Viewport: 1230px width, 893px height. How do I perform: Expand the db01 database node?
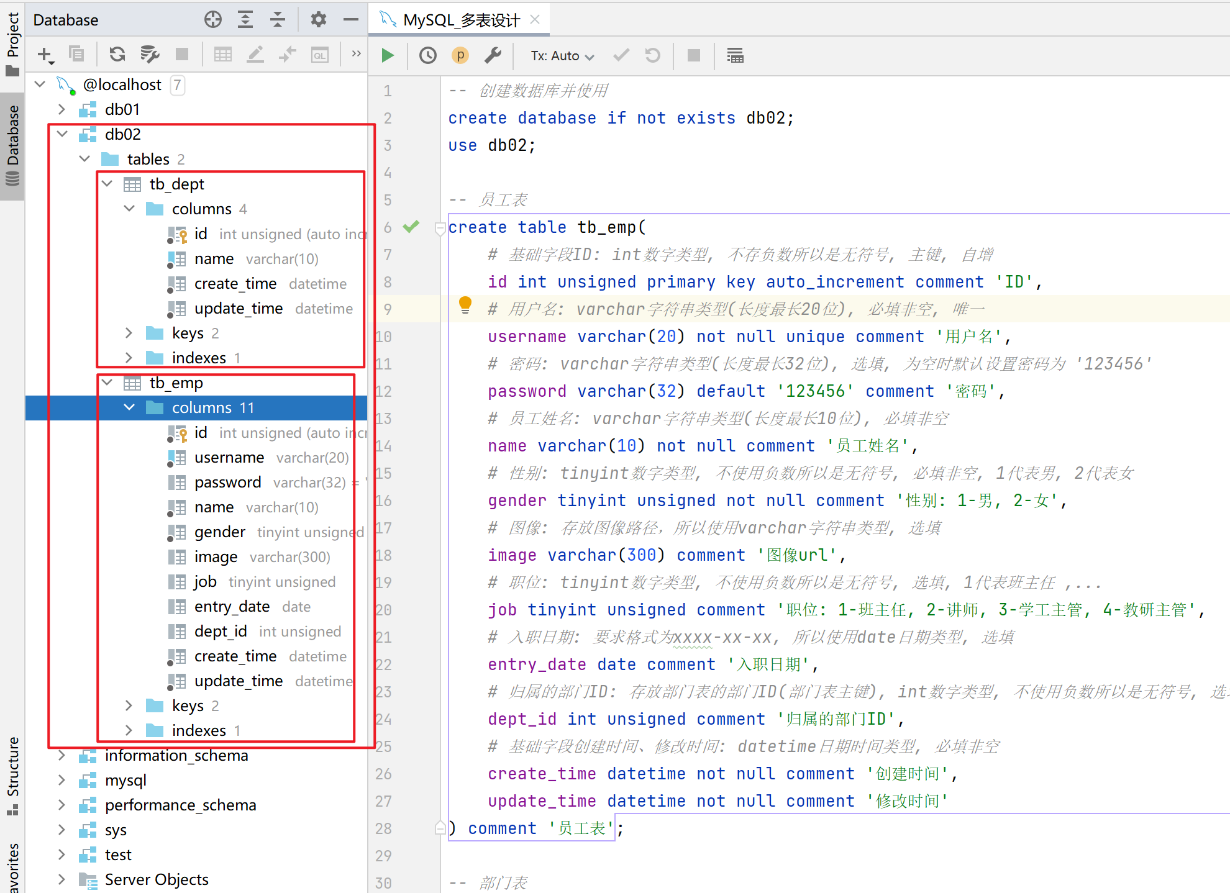[x=61, y=109]
